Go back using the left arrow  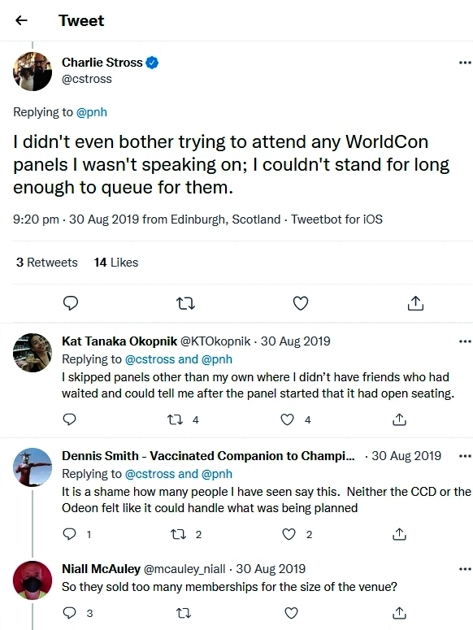[x=21, y=20]
